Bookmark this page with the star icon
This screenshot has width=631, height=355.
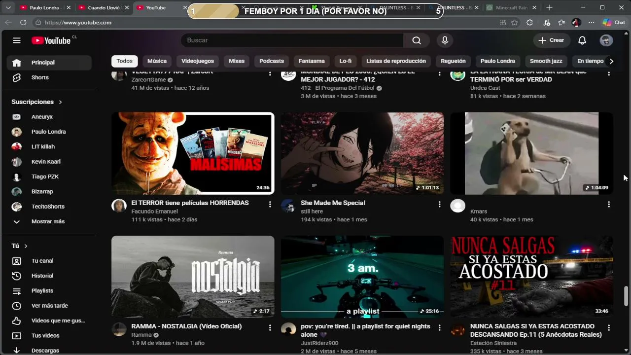coord(515,22)
